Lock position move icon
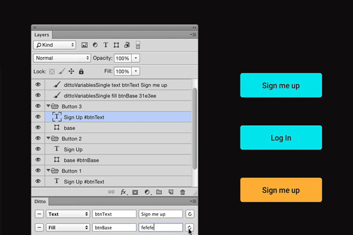Viewport: 353px width, 235px height. (71, 71)
